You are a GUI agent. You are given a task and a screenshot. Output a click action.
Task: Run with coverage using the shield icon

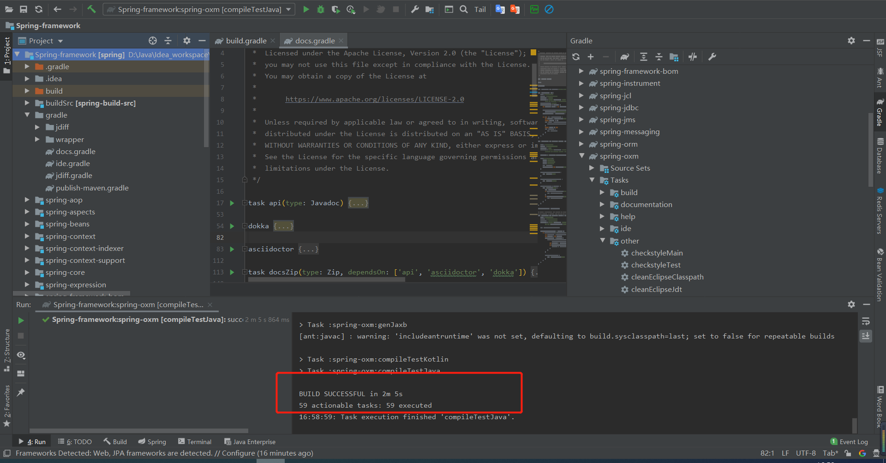pyautogui.click(x=335, y=9)
